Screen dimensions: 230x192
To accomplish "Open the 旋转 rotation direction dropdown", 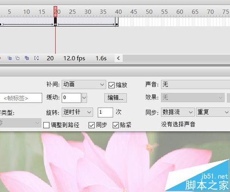I will [x=77, y=112].
